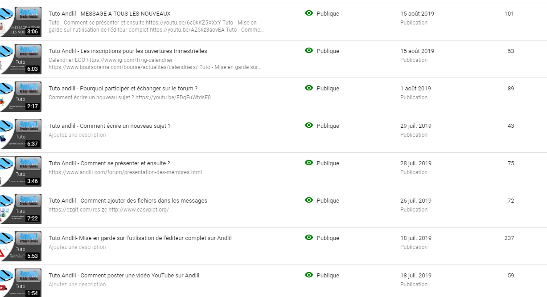Click visibility eye icon for inscriptions trimestrielles video
Viewport: 547px width, 297px height.
(x=308, y=51)
